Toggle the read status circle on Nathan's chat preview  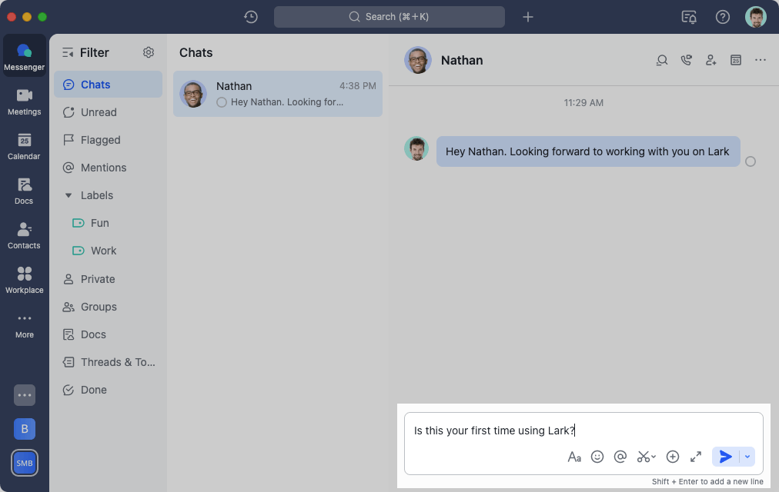pyautogui.click(x=222, y=102)
